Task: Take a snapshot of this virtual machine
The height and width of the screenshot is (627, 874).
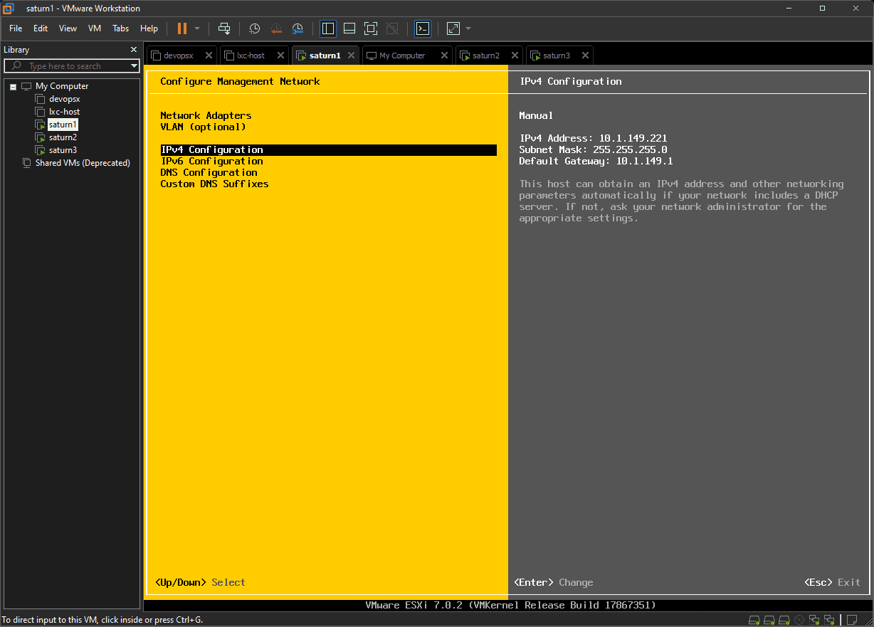Action: point(254,28)
